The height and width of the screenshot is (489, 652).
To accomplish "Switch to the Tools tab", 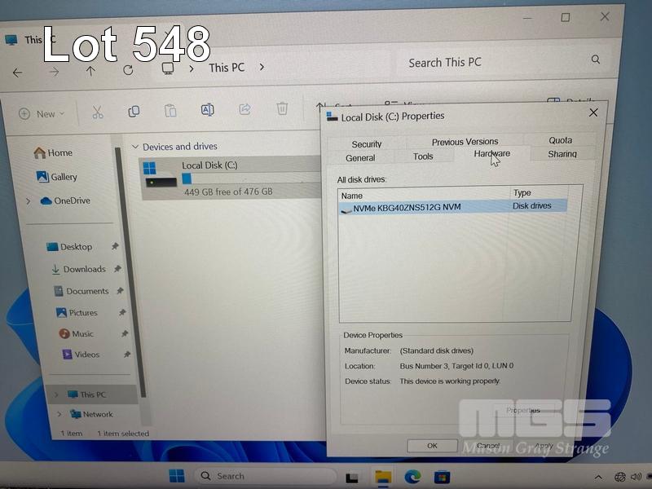I will coord(423,156).
